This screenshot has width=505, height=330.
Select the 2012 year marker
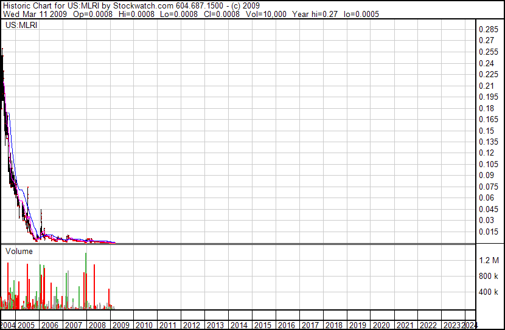[x=192, y=325]
